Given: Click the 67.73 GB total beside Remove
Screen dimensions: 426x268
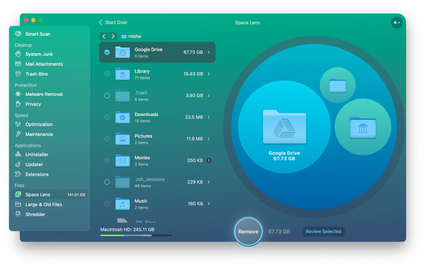Looking at the screenshot, I should point(279,231).
